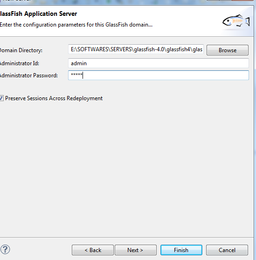Image resolution: width=256 pixels, height=260 pixels.
Task: Click the 'Administrator Password:' label
Action: tap(29, 75)
